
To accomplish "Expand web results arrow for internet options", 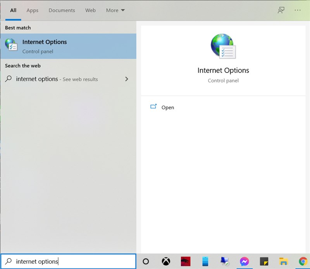I will point(127,79).
